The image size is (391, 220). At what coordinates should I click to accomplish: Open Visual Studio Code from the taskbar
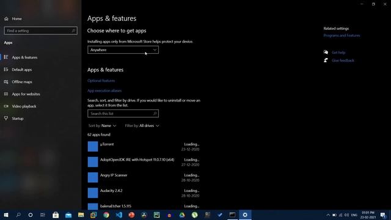[x=119, y=215]
